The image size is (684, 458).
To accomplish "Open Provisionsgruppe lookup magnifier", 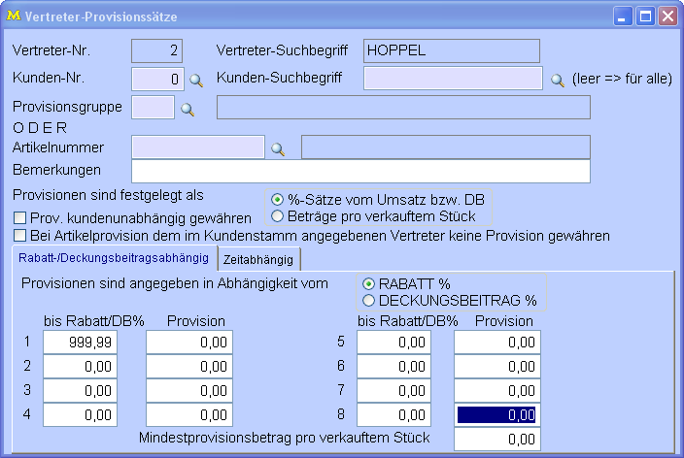I will click(188, 109).
